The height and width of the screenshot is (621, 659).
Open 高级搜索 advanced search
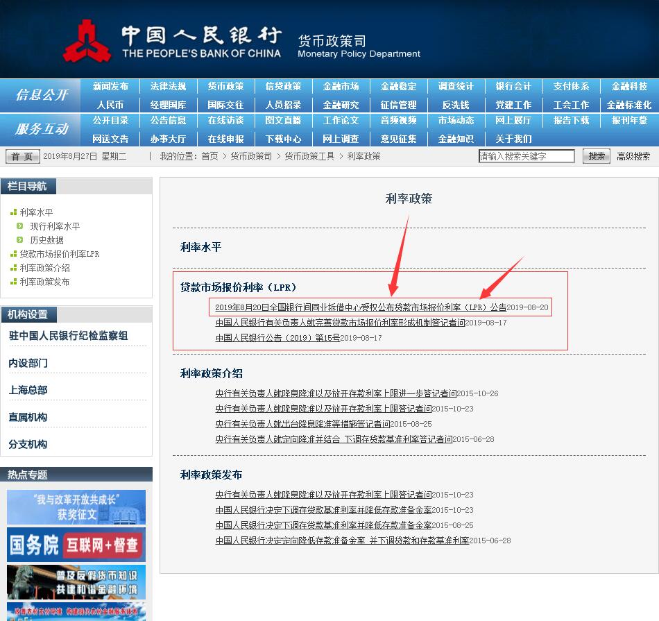(x=633, y=156)
